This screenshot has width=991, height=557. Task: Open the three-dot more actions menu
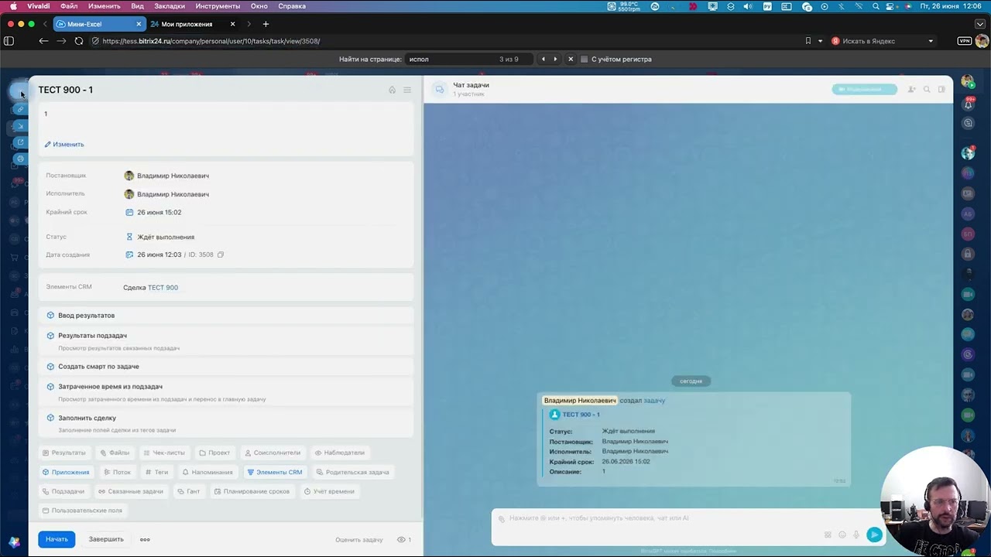145,539
